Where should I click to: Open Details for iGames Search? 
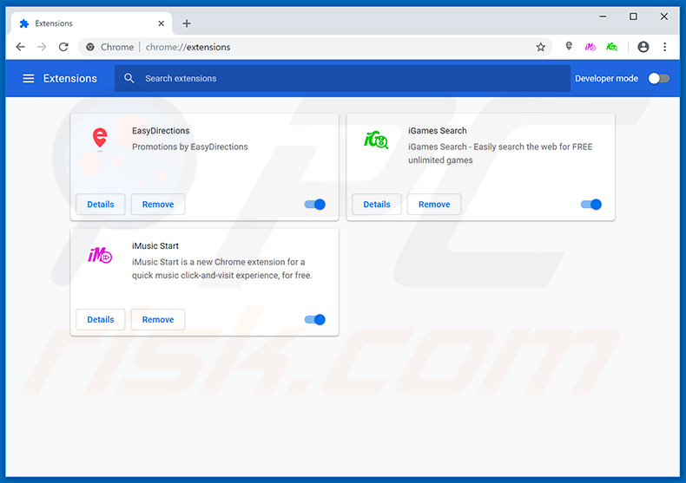click(x=377, y=205)
